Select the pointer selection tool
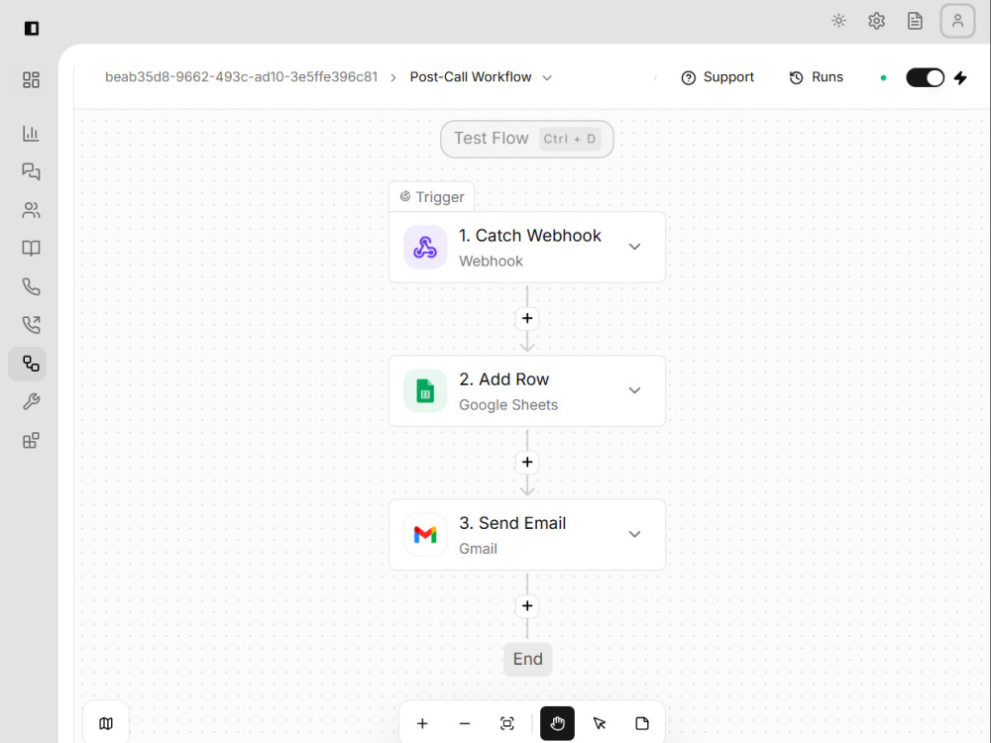 pos(600,723)
